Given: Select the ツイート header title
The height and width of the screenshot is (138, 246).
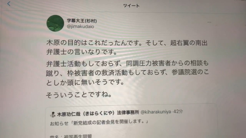Looking at the screenshot, I should tap(131, 6).
